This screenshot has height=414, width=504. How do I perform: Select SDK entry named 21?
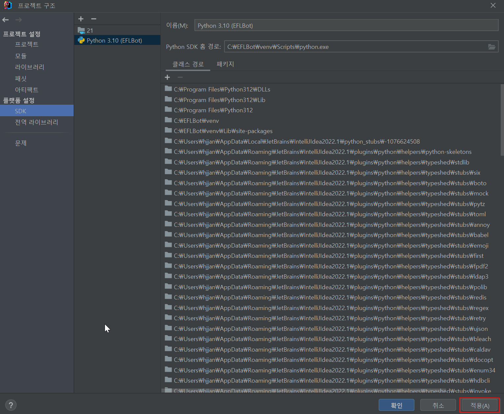[x=117, y=30]
